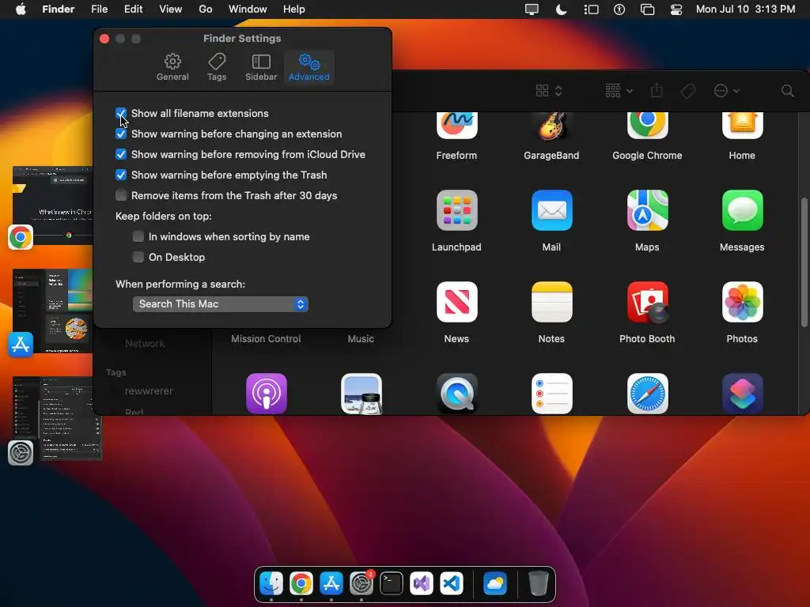Image resolution: width=810 pixels, height=607 pixels.
Task: Select the Podcasts app icon
Action: [x=267, y=394]
